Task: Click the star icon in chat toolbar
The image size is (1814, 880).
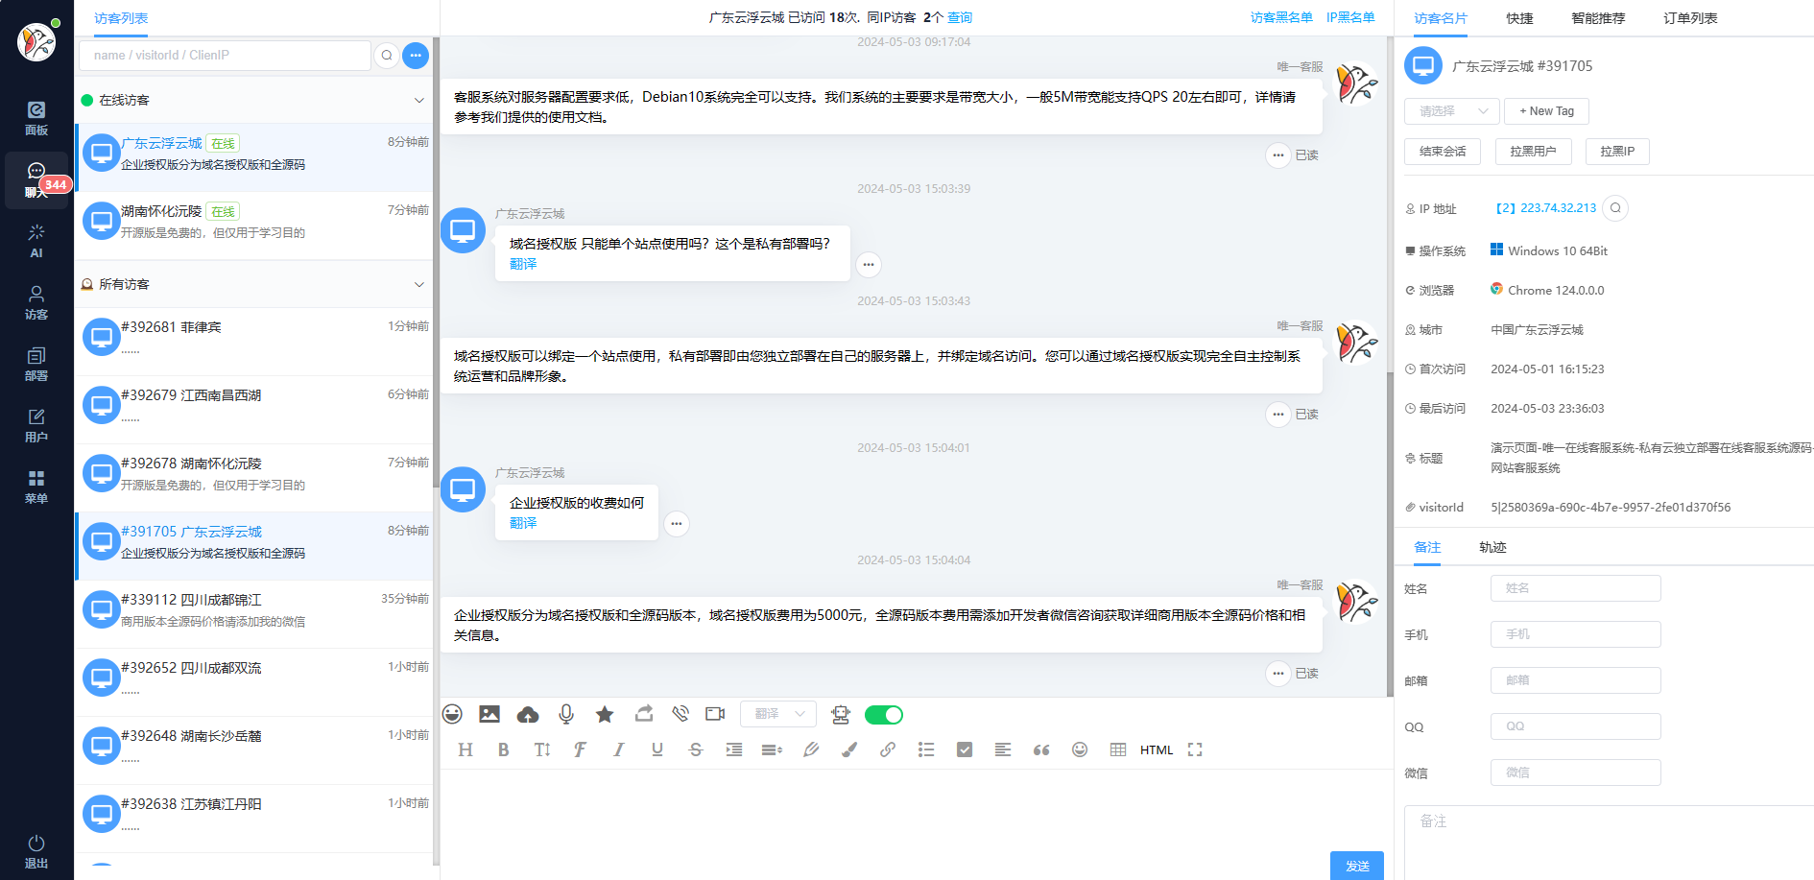Action: tap(605, 714)
